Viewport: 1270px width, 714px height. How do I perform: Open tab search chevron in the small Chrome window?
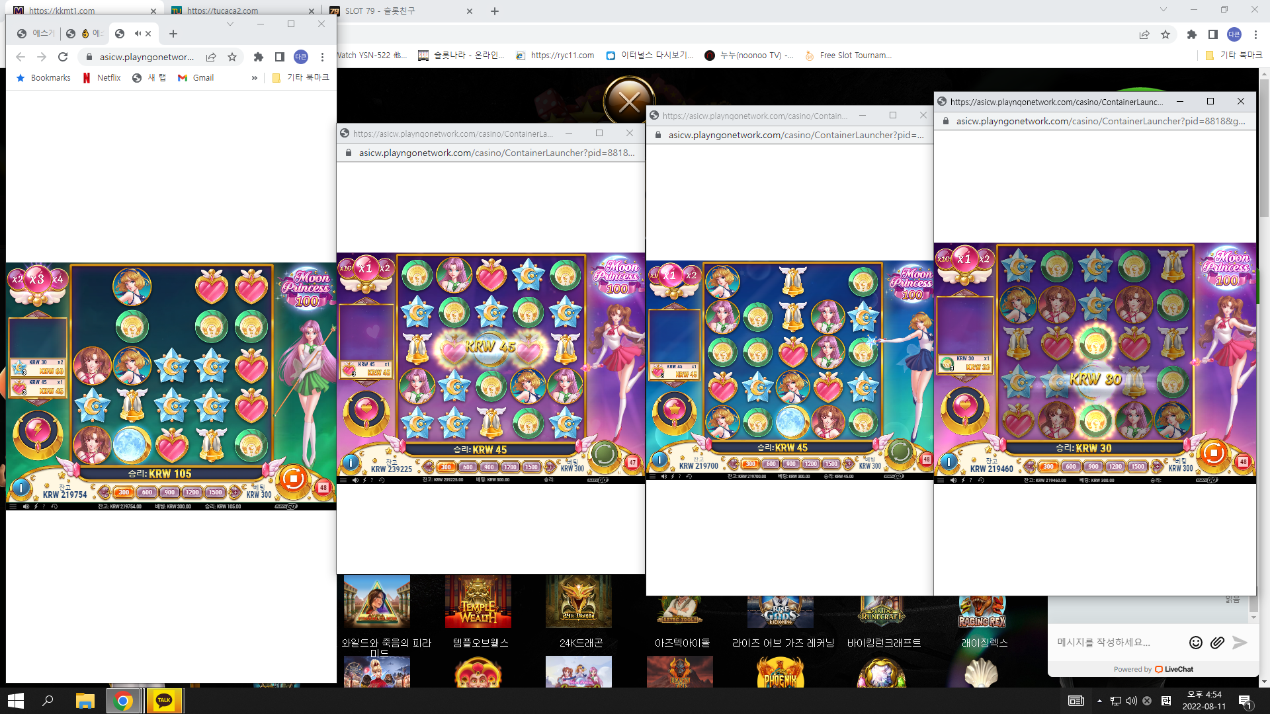[x=230, y=24]
